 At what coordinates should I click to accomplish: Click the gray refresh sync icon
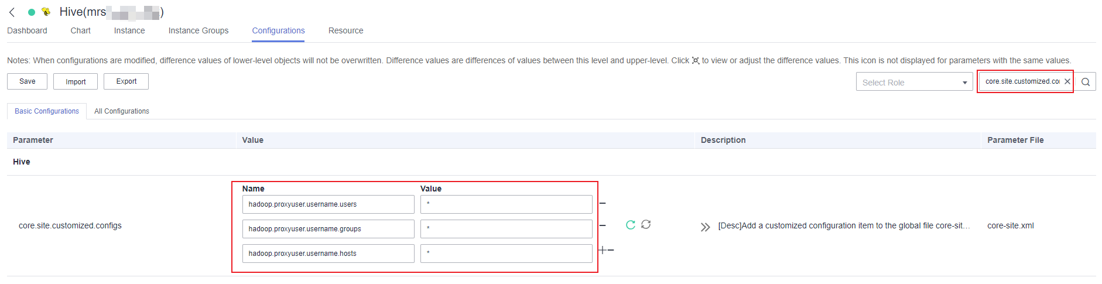click(x=646, y=224)
